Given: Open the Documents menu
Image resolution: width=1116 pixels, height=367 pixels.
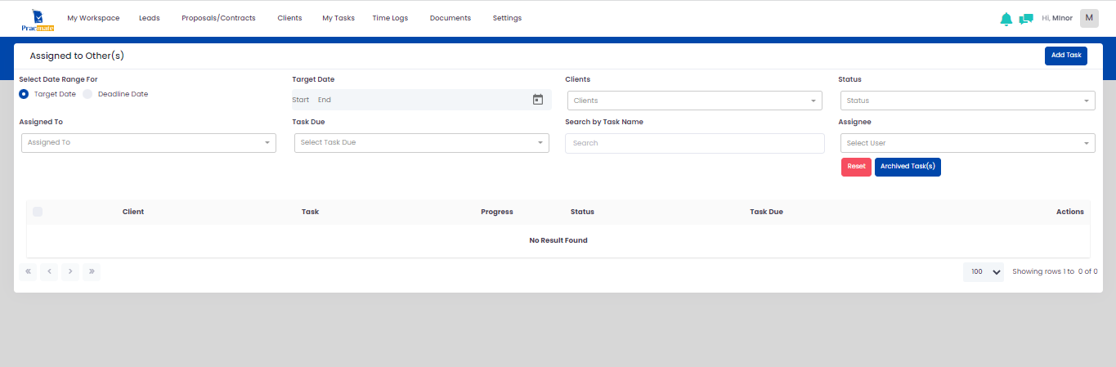Looking at the screenshot, I should 450,18.
